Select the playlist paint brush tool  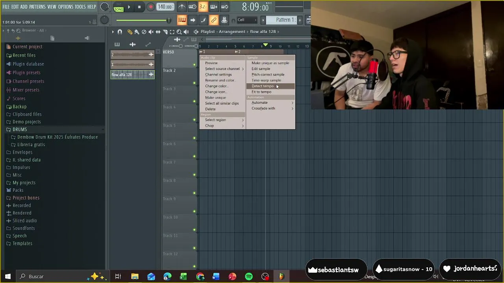coord(137,32)
